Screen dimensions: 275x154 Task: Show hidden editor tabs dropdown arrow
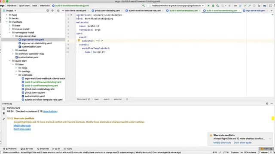pyautogui.click(x=272, y=11)
